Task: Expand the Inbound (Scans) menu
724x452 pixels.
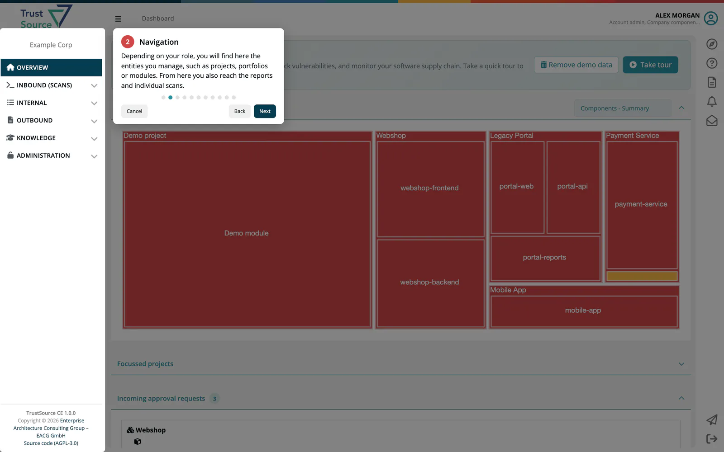Action: (x=51, y=85)
